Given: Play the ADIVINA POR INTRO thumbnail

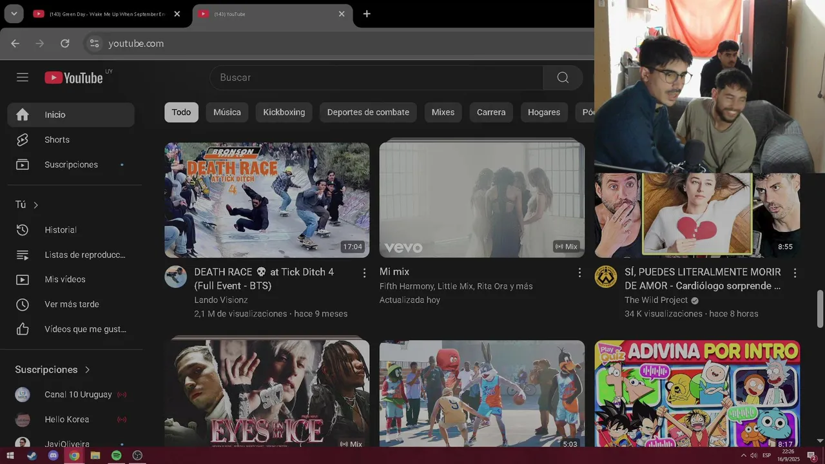Looking at the screenshot, I should (697, 394).
